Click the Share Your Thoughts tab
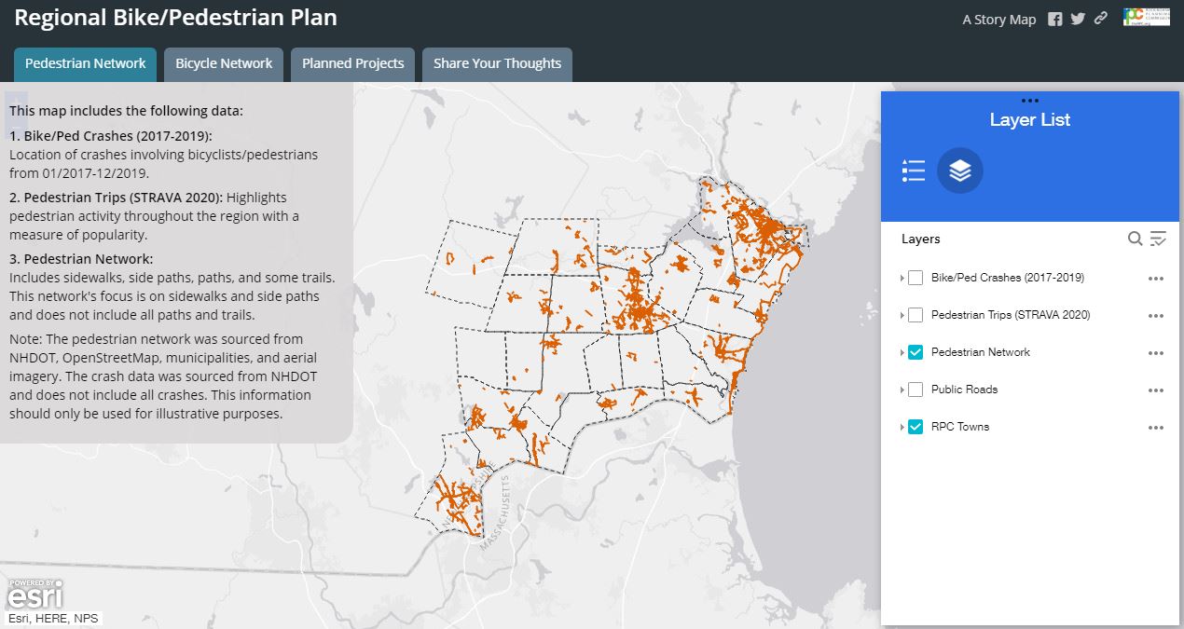1184x629 pixels. coord(497,63)
